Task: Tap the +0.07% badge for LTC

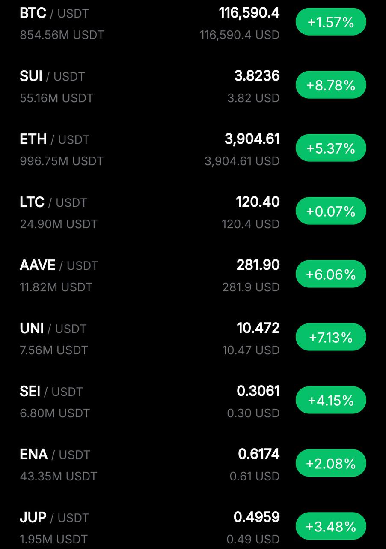Action: 331,211
